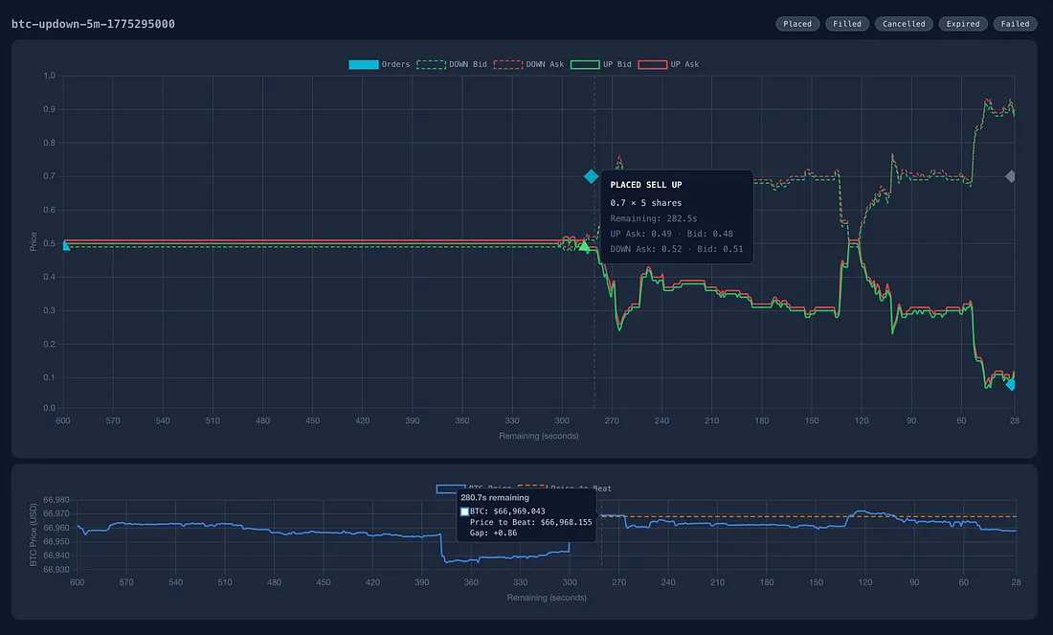The height and width of the screenshot is (635, 1053).
Task: Toggle the Orders legend entry
Action: [379, 64]
